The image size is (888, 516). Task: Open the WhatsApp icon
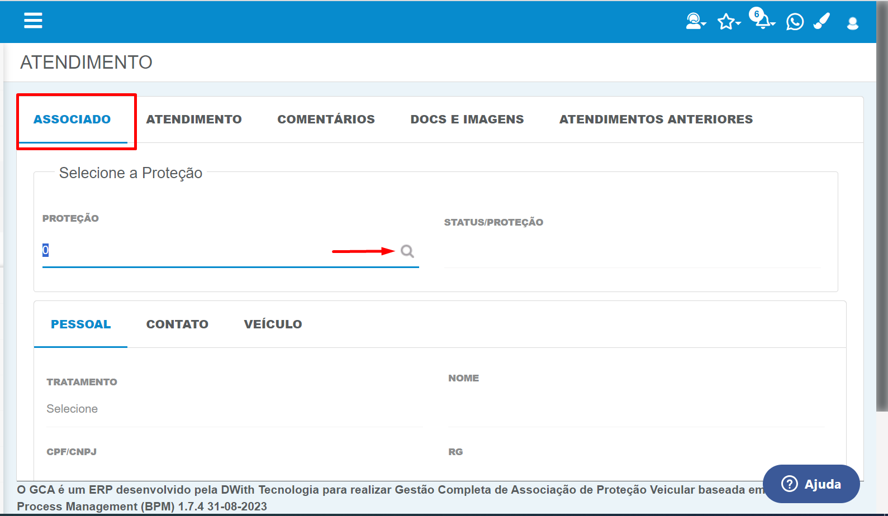point(795,22)
